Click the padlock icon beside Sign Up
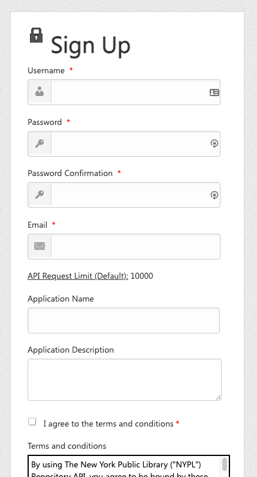The height and width of the screenshot is (477, 257). 36,35
